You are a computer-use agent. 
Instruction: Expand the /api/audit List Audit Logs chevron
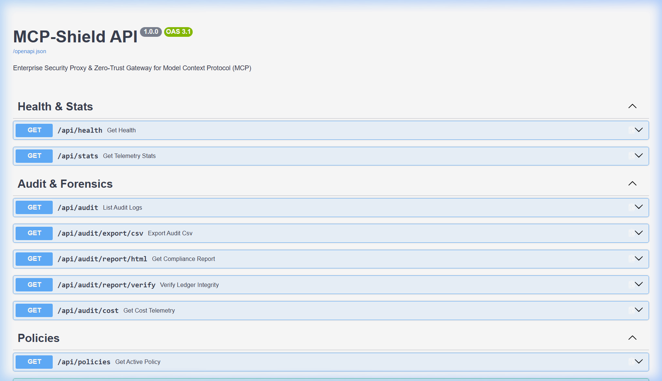click(639, 207)
